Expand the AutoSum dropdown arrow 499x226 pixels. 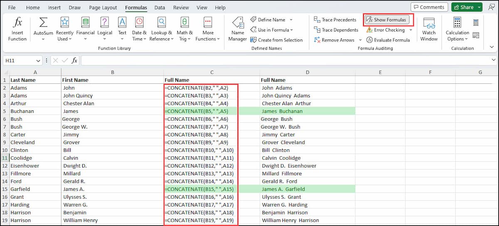click(43, 39)
